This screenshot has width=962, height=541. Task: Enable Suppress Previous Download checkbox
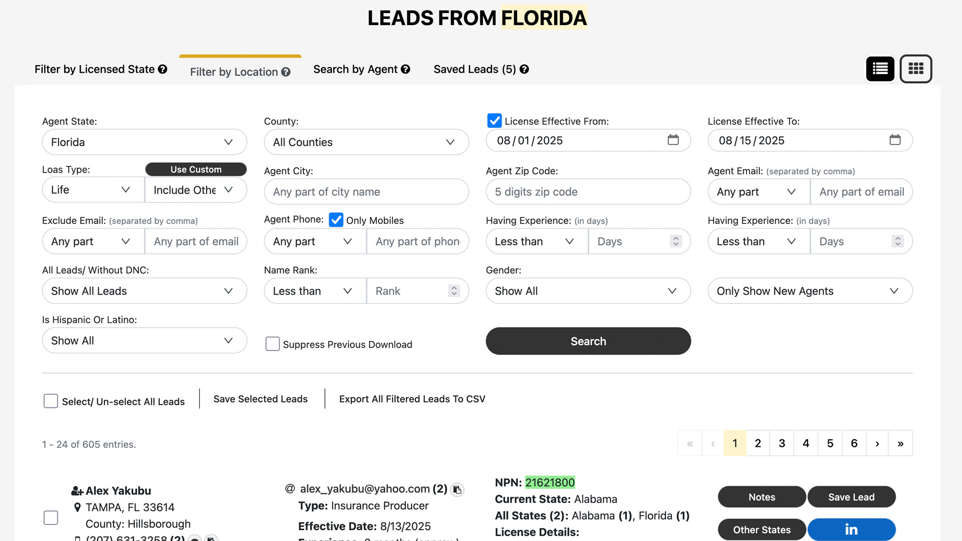point(273,344)
